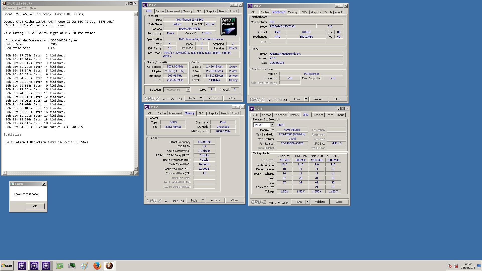Click the G.Skill manufacturer field

pos(292,139)
